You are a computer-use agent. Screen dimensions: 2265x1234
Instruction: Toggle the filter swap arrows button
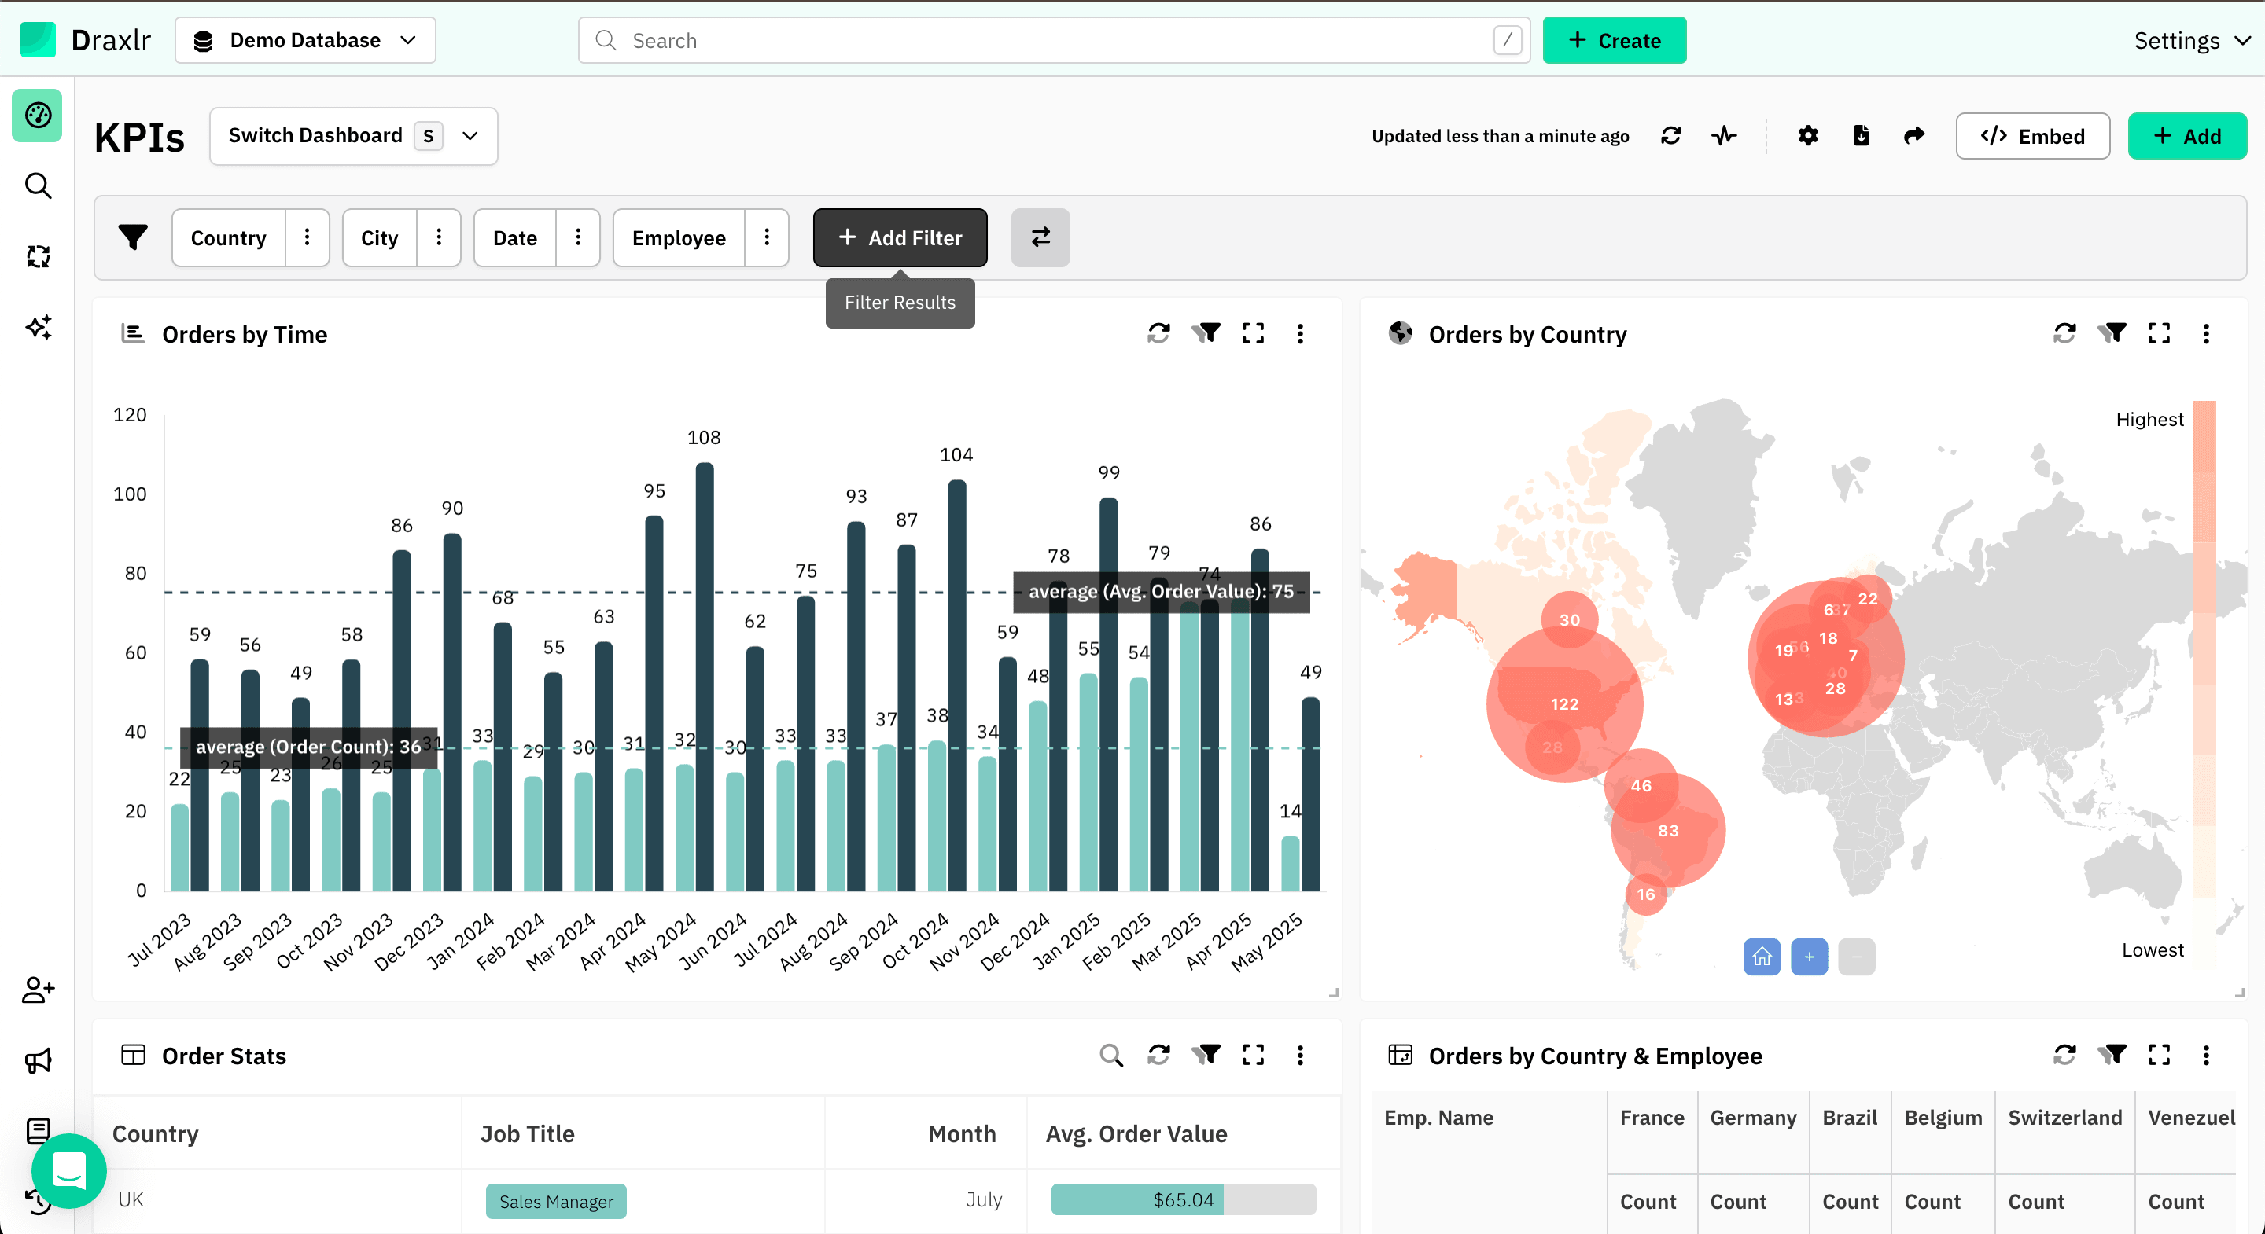tap(1040, 237)
